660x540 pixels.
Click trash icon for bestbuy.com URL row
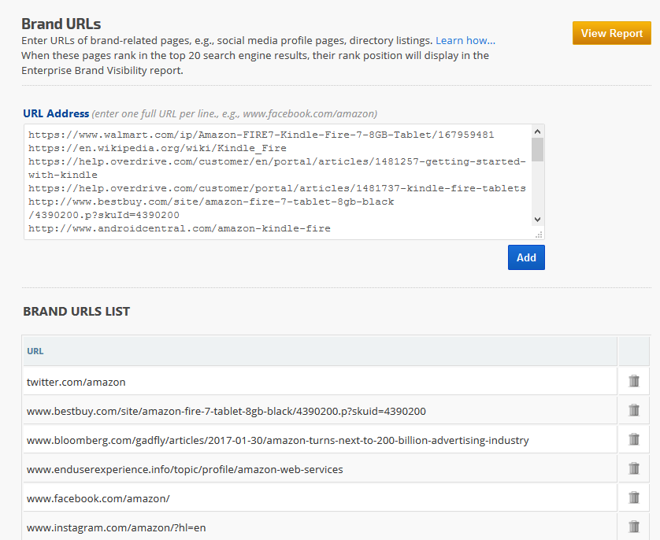click(x=633, y=410)
